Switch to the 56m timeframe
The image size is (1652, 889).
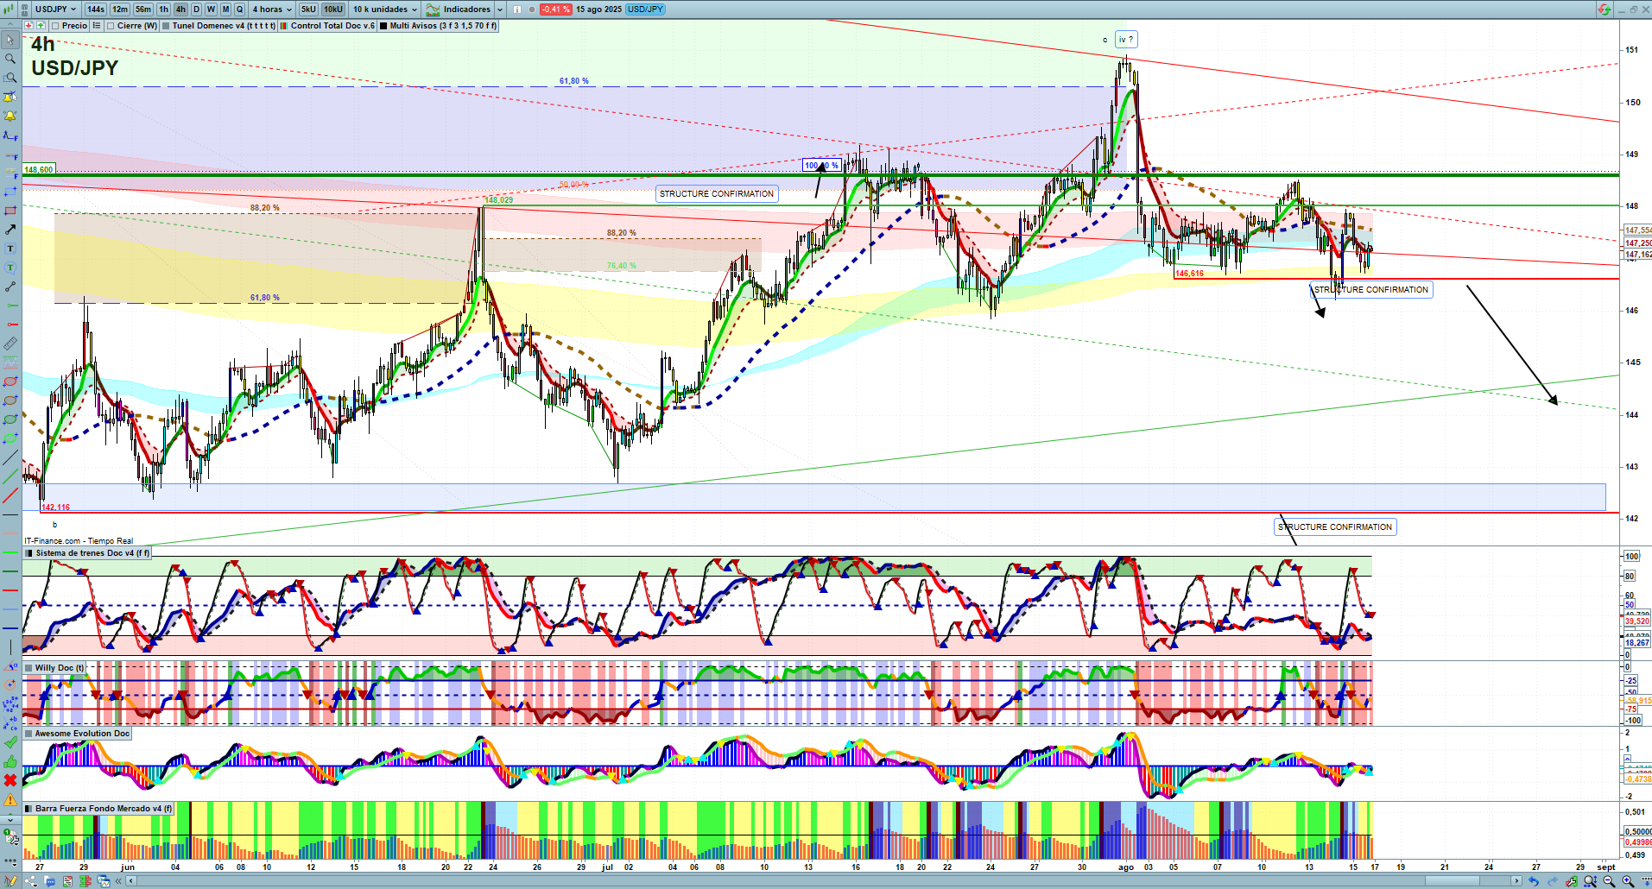(x=143, y=9)
